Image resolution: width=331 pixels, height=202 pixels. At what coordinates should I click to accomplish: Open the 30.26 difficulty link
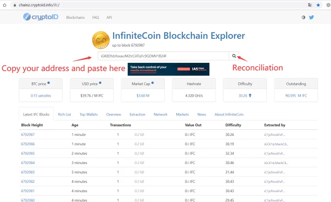tap(243, 95)
